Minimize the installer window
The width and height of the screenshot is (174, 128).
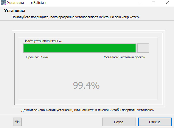[140, 3]
